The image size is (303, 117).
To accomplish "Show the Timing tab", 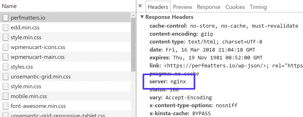I will pyautogui.click(x=258, y=7).
